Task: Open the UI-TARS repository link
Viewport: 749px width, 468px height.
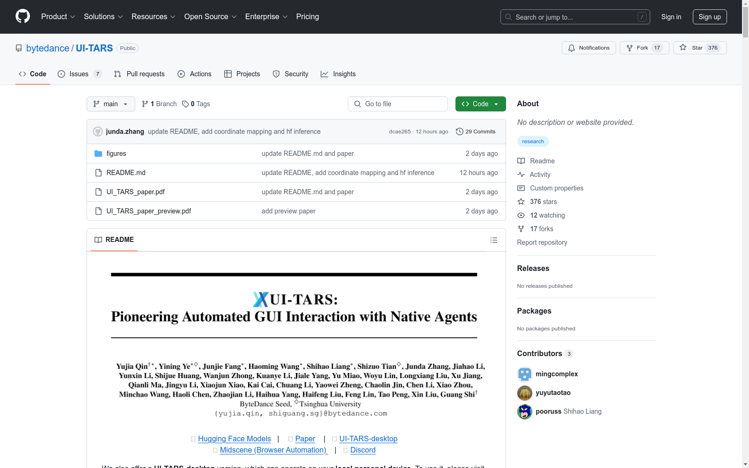Action: [94, 48]
